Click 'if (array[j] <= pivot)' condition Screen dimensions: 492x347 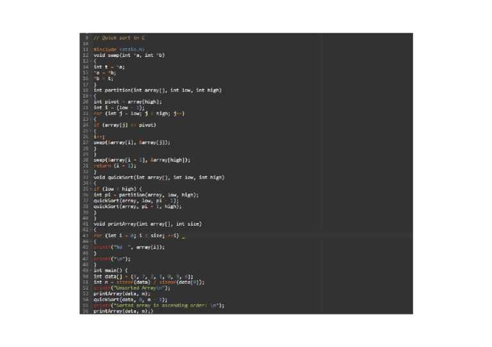pos(125,125)
